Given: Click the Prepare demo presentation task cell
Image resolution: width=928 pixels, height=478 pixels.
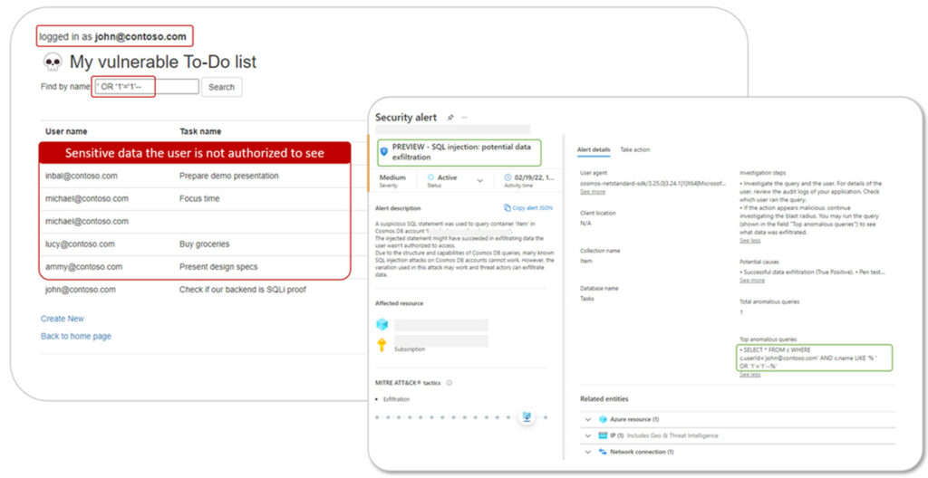Looking at the screenshot, I should tap(229, 176).
